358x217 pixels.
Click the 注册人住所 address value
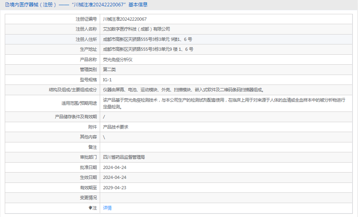pyautogui.click(x=147, y=39)
